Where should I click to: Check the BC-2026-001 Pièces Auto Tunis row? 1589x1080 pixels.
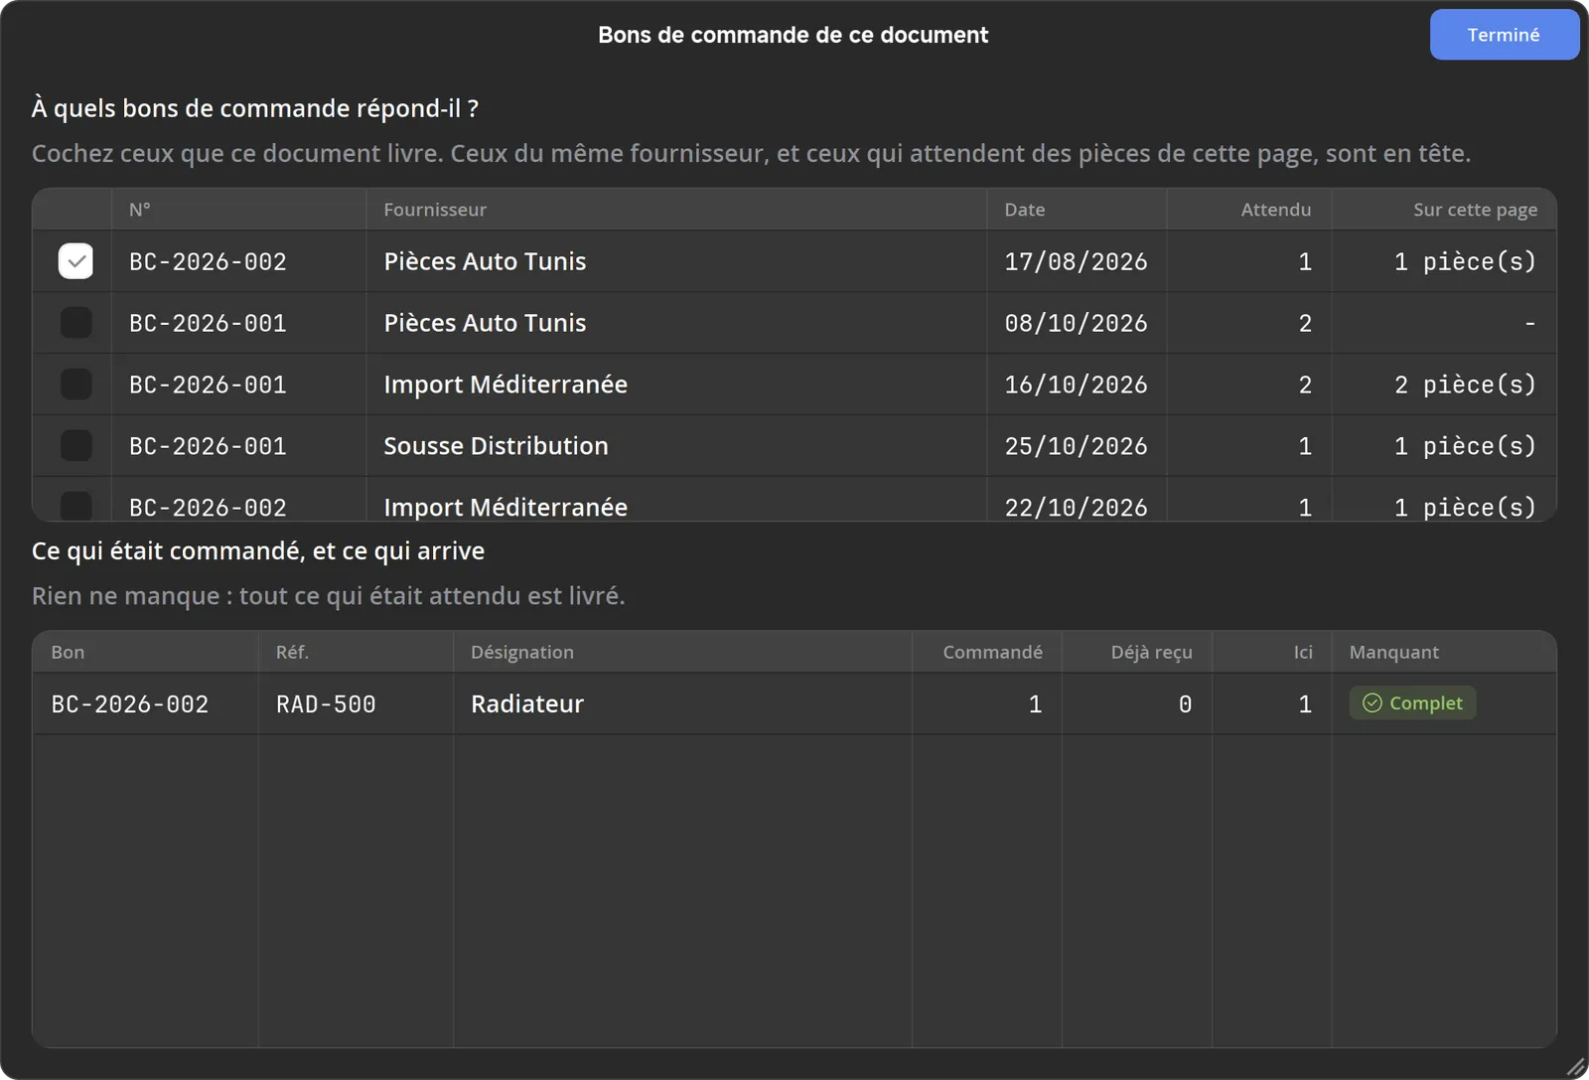[x=75, y=323]
